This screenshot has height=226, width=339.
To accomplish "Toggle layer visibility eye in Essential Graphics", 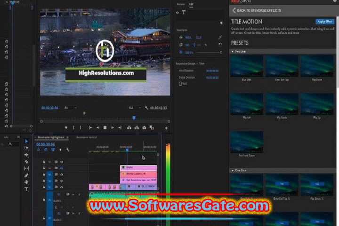I will (x=178, y=13).
